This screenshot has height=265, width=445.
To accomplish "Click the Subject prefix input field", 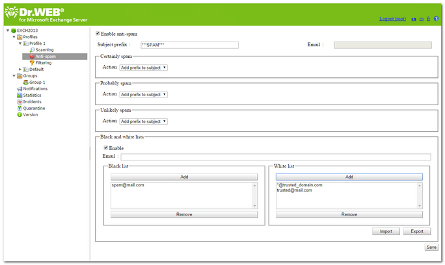I will pyautogui.click(x=189, y=45).
